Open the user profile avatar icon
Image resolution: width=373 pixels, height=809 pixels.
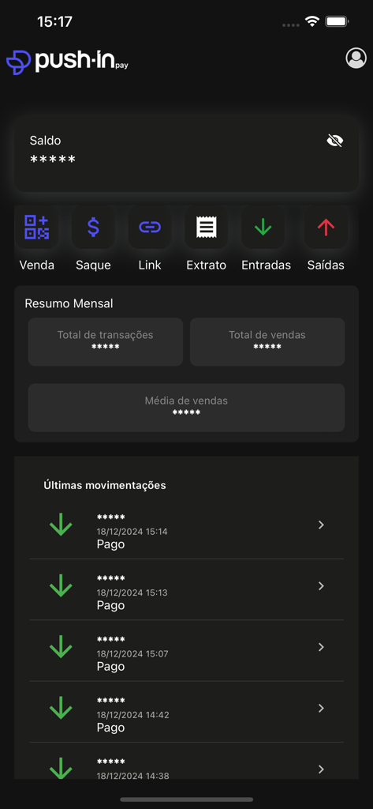[x=356, y=58]
